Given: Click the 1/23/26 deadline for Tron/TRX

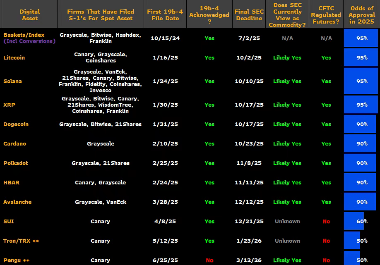Looking at the screenshot, I should point(249,241).
